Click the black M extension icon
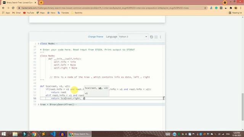The image size is (244, 137). [221, 8]
